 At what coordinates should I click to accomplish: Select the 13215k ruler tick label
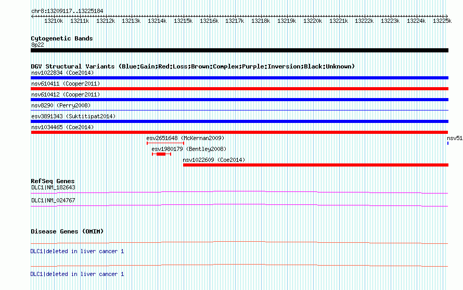[183, 21]
